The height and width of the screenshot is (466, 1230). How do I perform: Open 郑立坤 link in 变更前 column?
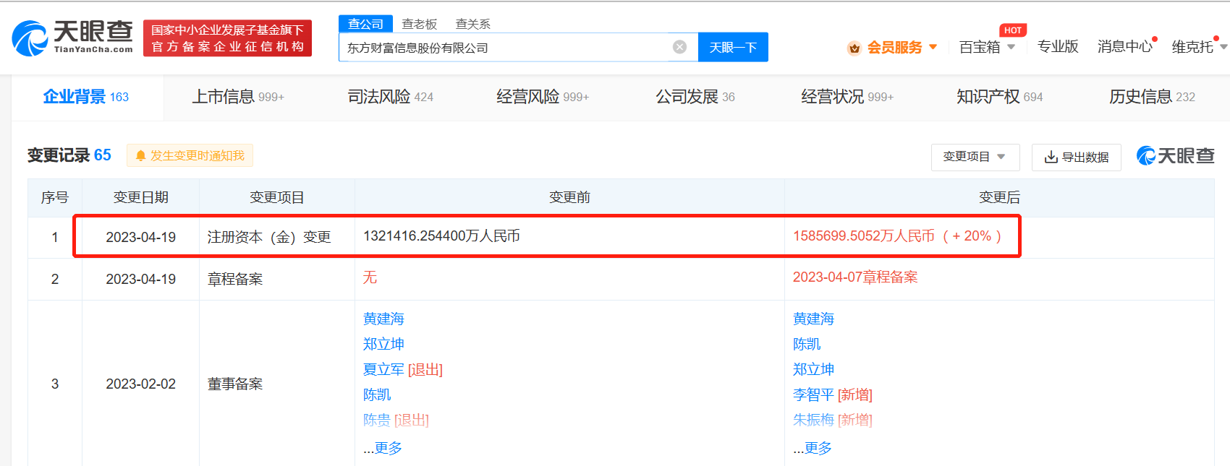point(383,344)
